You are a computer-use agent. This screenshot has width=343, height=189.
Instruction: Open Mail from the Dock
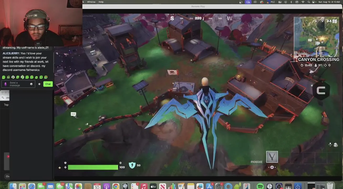click(50, 186)
